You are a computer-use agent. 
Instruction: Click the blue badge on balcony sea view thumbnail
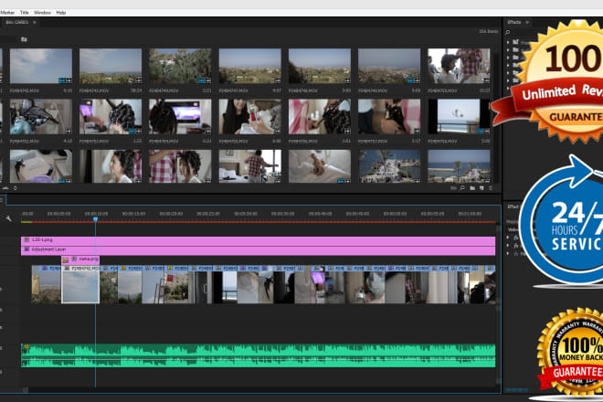[480, 132]
